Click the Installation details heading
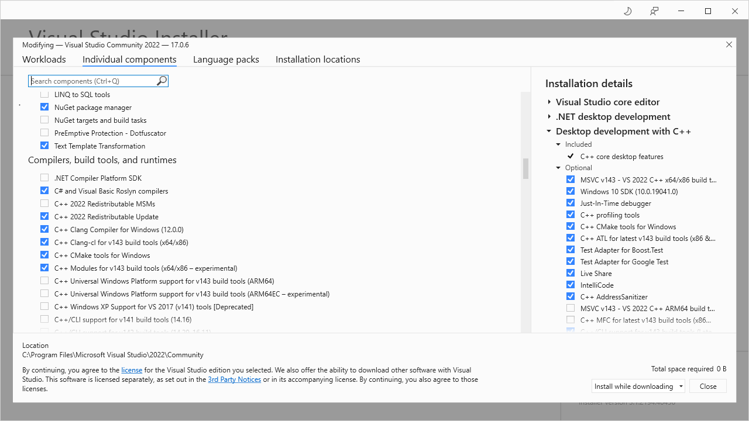This screenshot has width=749, height=421. (x=589, y=84)
